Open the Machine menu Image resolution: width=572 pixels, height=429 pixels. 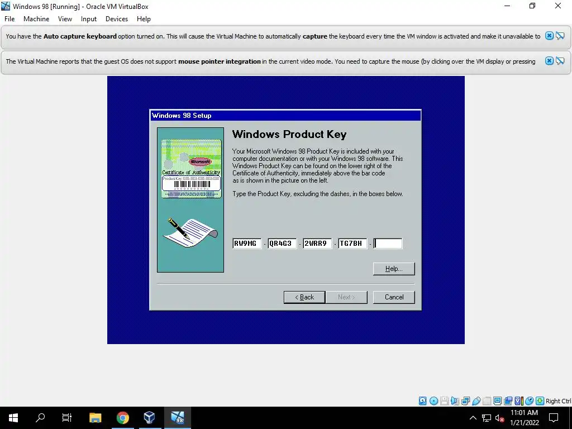point(36,19)
